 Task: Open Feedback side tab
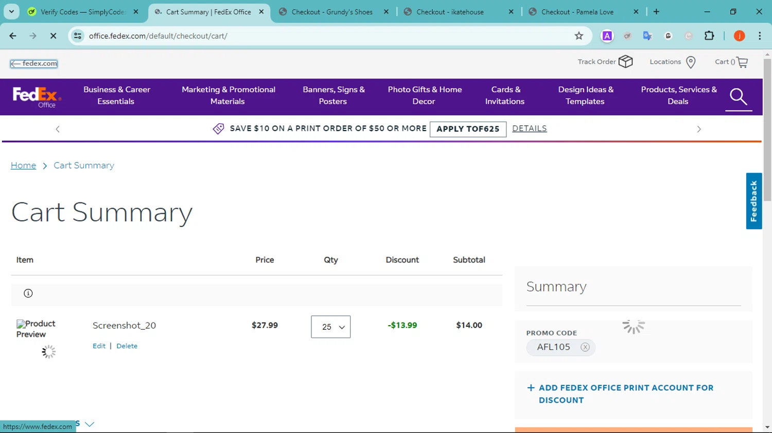[754, 201]
